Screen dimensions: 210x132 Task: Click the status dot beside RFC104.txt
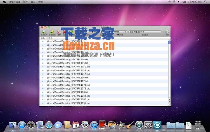[x=43, y=59]
